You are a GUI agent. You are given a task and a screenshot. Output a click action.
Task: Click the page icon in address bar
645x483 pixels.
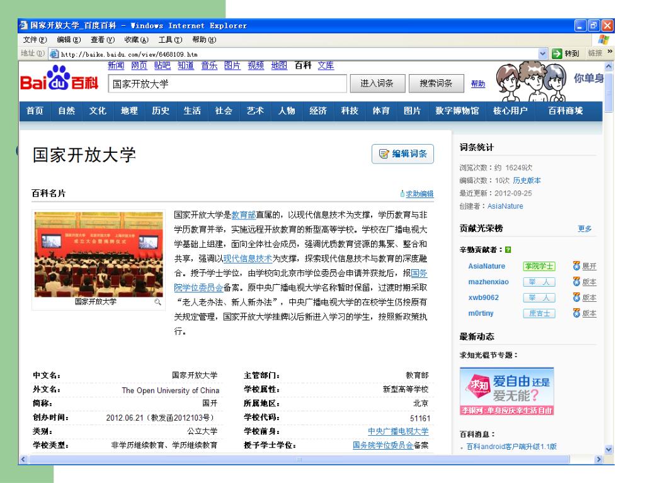click(54, 53)
